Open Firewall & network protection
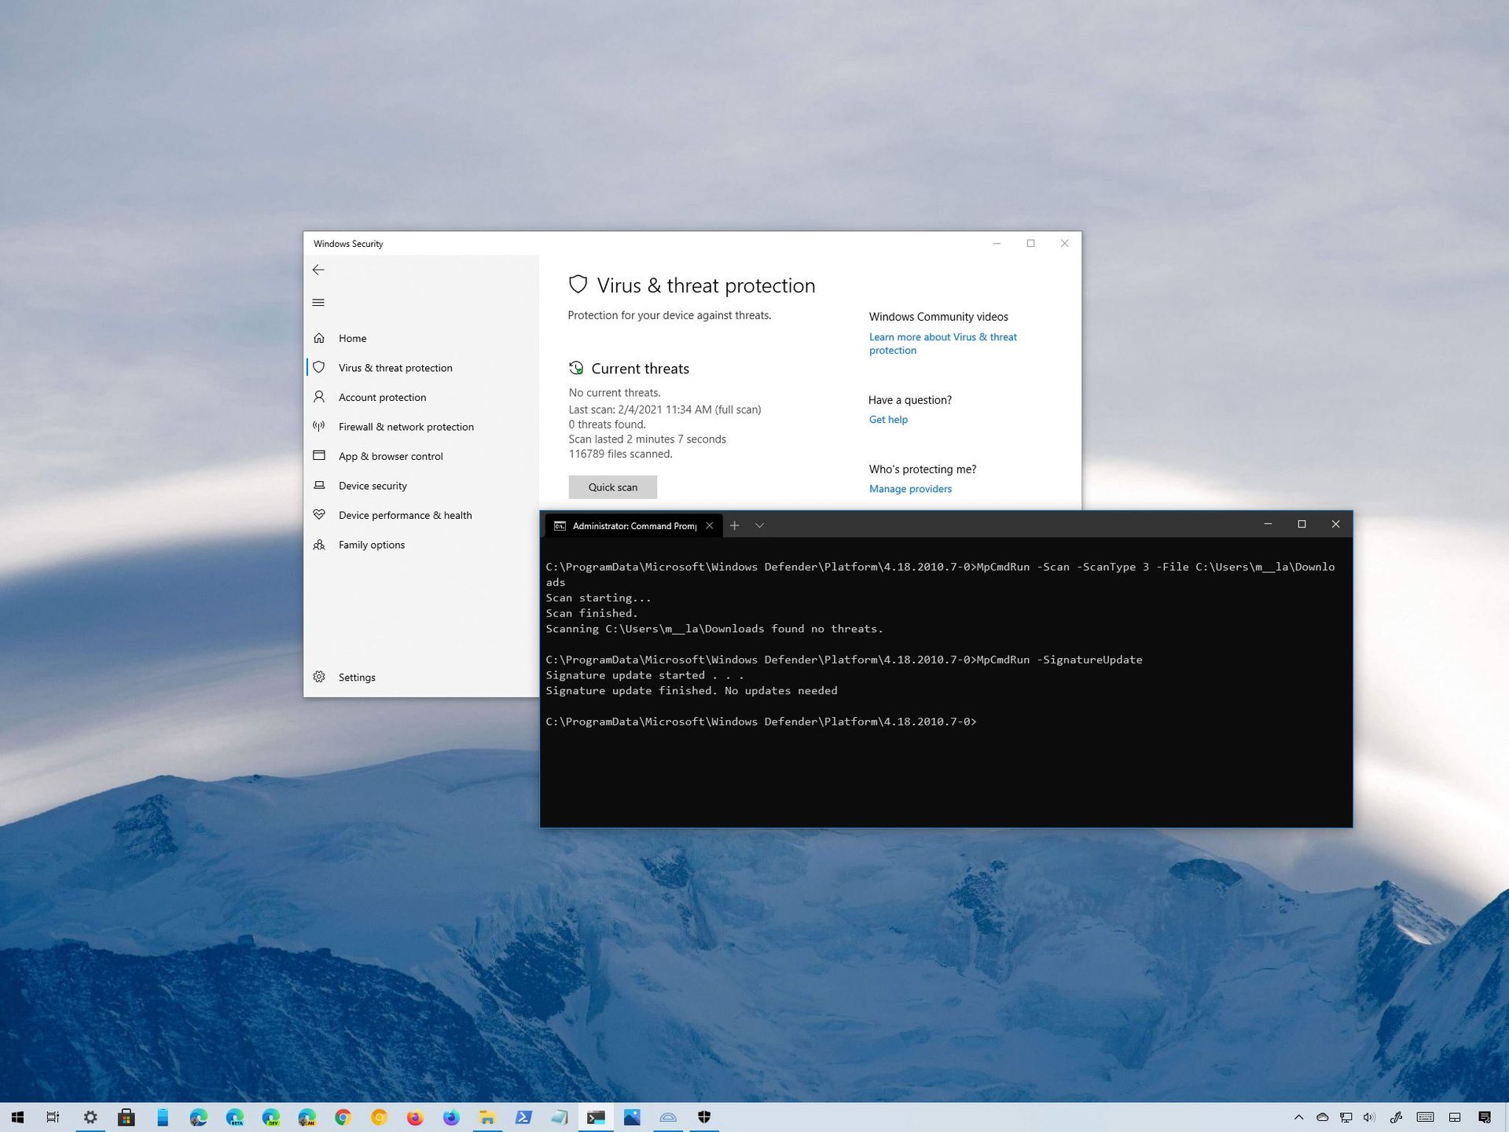This screenshot has width=1509, height=1132. (406, 426)
